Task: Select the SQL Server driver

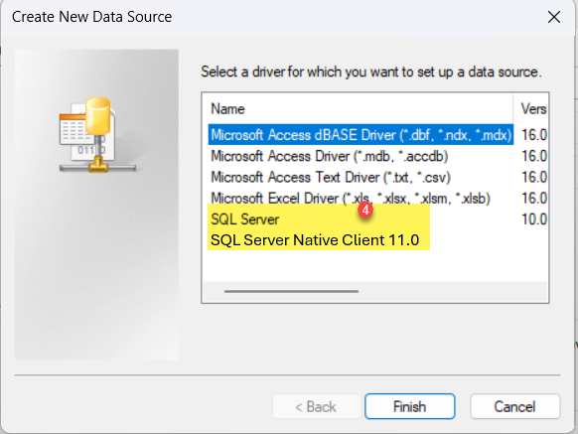Action: pos(244,219)
